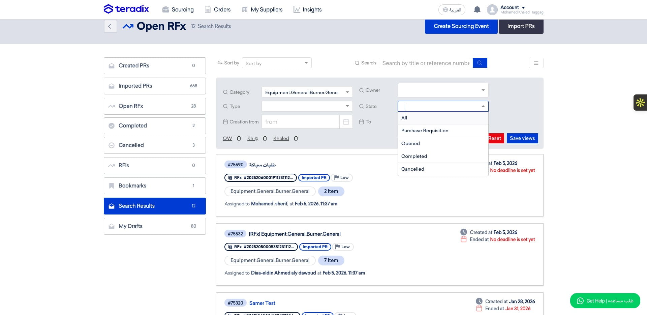This screenshot has height=315, width=647.
Task: Select Opened state option
Action: (443, 143)
